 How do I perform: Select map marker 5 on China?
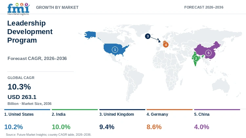tap(208, 53)
